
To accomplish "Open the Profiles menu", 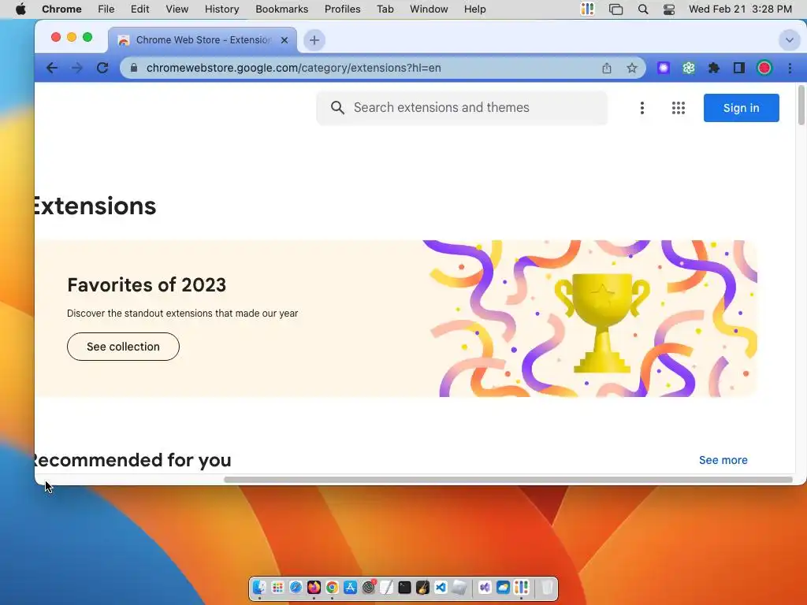I will [342, 9].
